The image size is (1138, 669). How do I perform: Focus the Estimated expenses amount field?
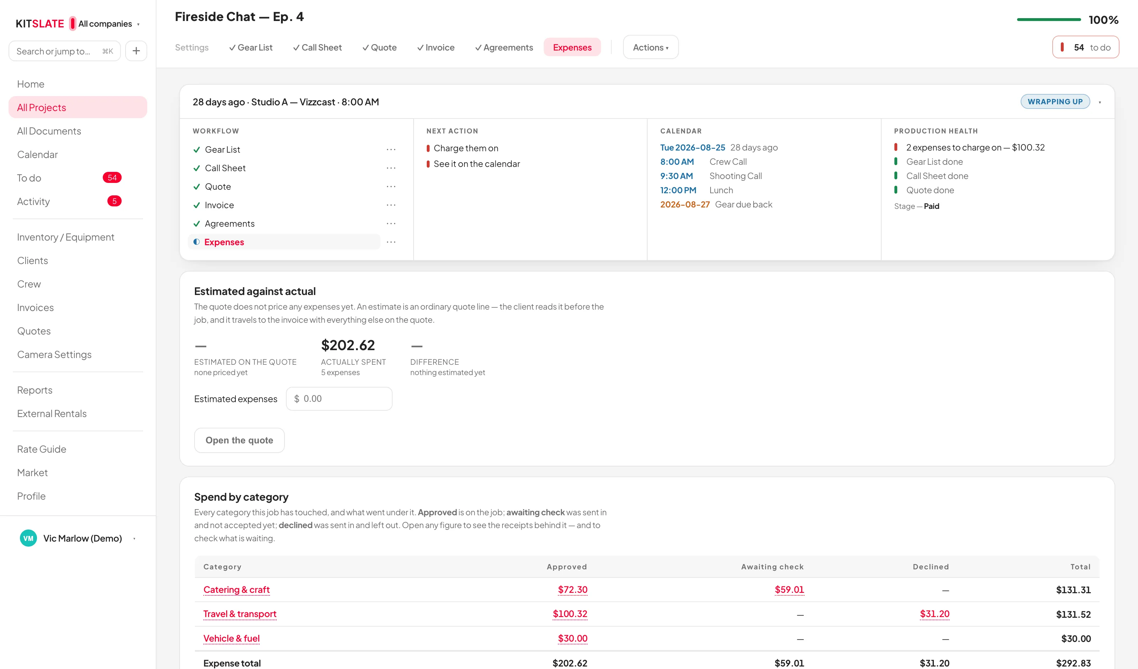coord(339,399)
